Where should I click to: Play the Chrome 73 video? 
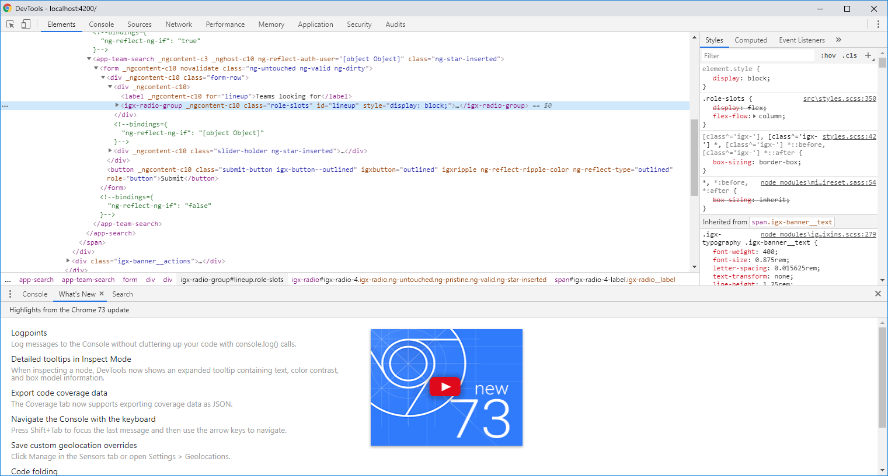tap(445, 386)
